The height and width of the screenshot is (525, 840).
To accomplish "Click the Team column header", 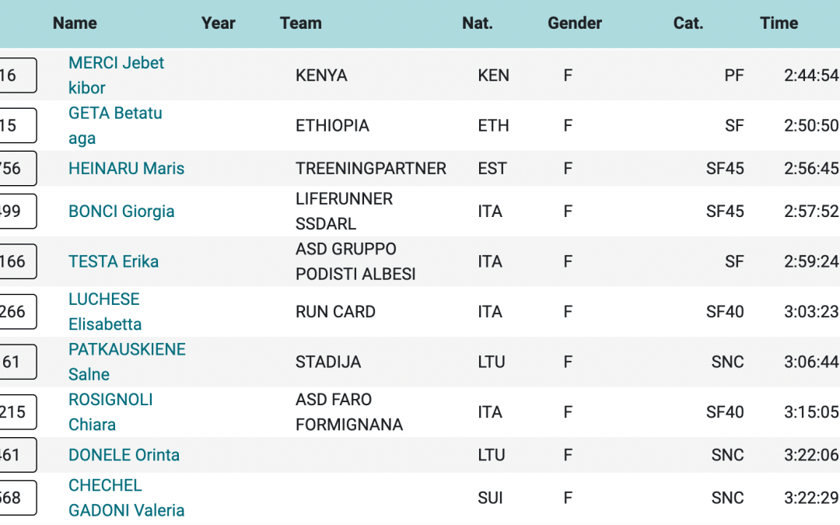I will (301, 23).
